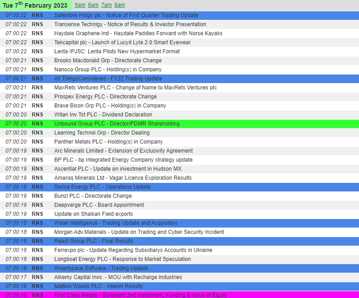
Task: Open Amaroq Minerals Vagar Licence Exploration Results
Action: pyautogui.click(x=123, y=178)
